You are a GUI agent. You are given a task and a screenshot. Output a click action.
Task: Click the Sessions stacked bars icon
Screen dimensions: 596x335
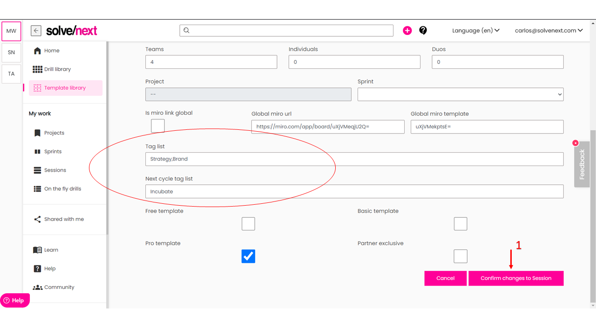(38, 170)
